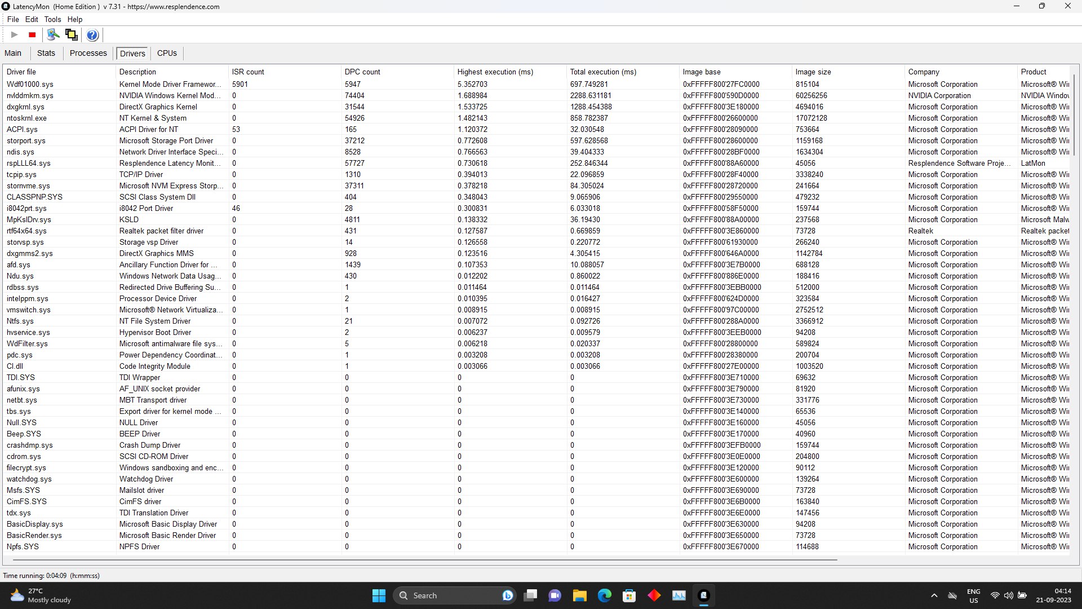Select the storport.sys driver row
This screenshot has height=609, width=1082.
point(536,140)
